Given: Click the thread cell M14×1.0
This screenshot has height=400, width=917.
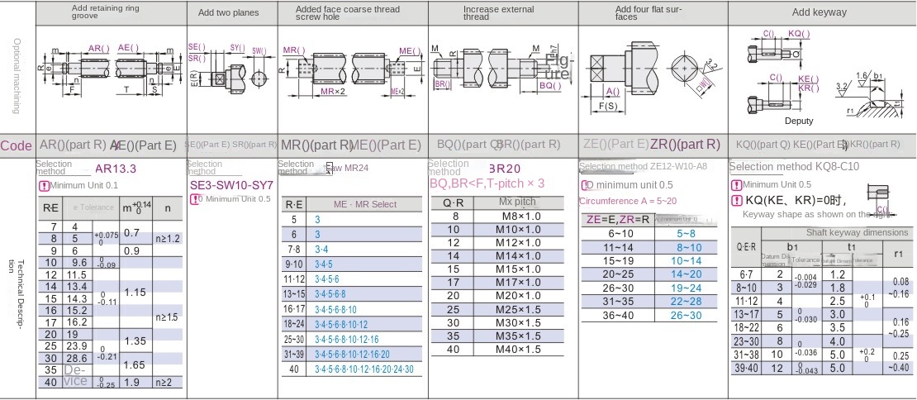Looking at the screenshot, I should (518, 256).
